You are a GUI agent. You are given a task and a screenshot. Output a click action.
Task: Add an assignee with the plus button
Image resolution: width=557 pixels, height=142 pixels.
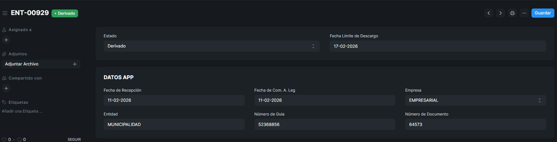6,40
